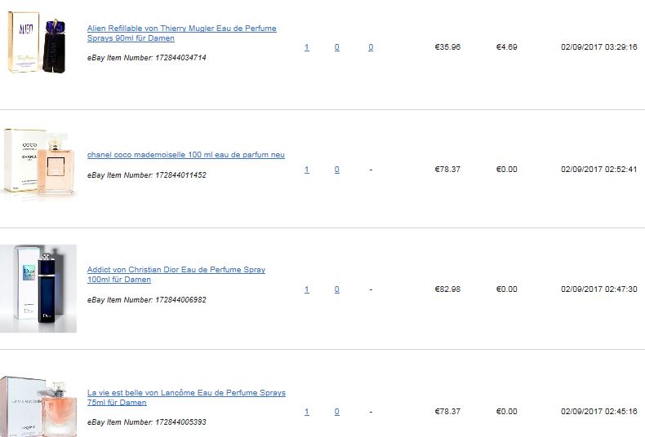Click the Alien perfume product thumbnail

click(37, 42)
